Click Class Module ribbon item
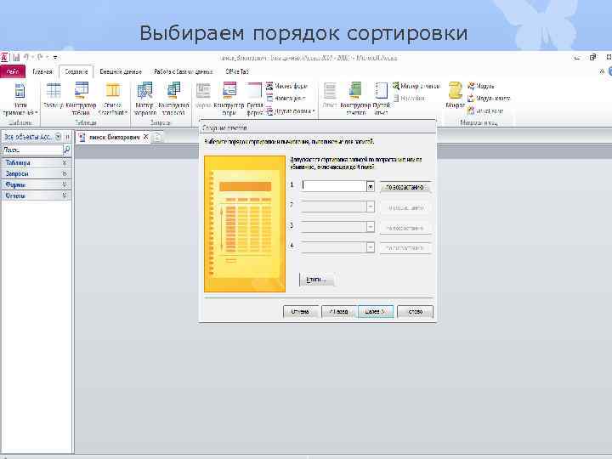 coord(489,99)
